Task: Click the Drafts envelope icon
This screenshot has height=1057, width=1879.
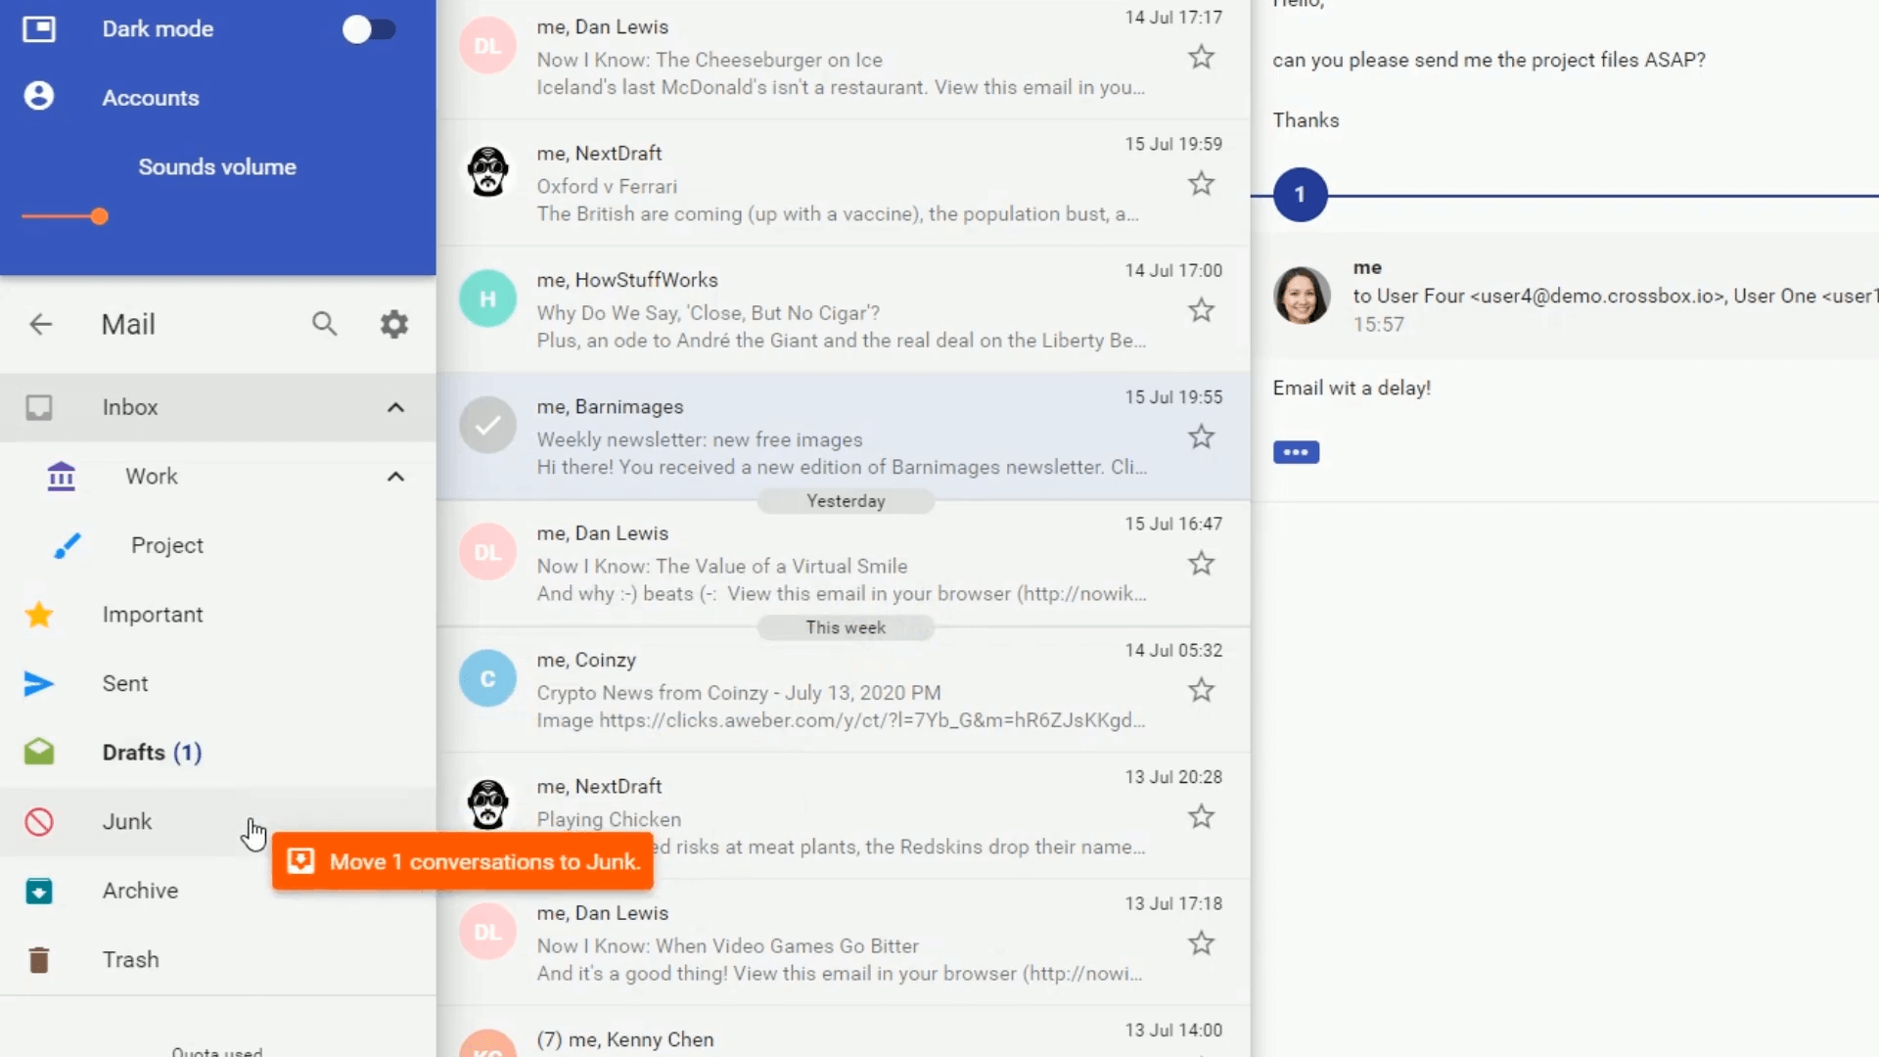Action: pyautogui.click(x=39, y=752)
